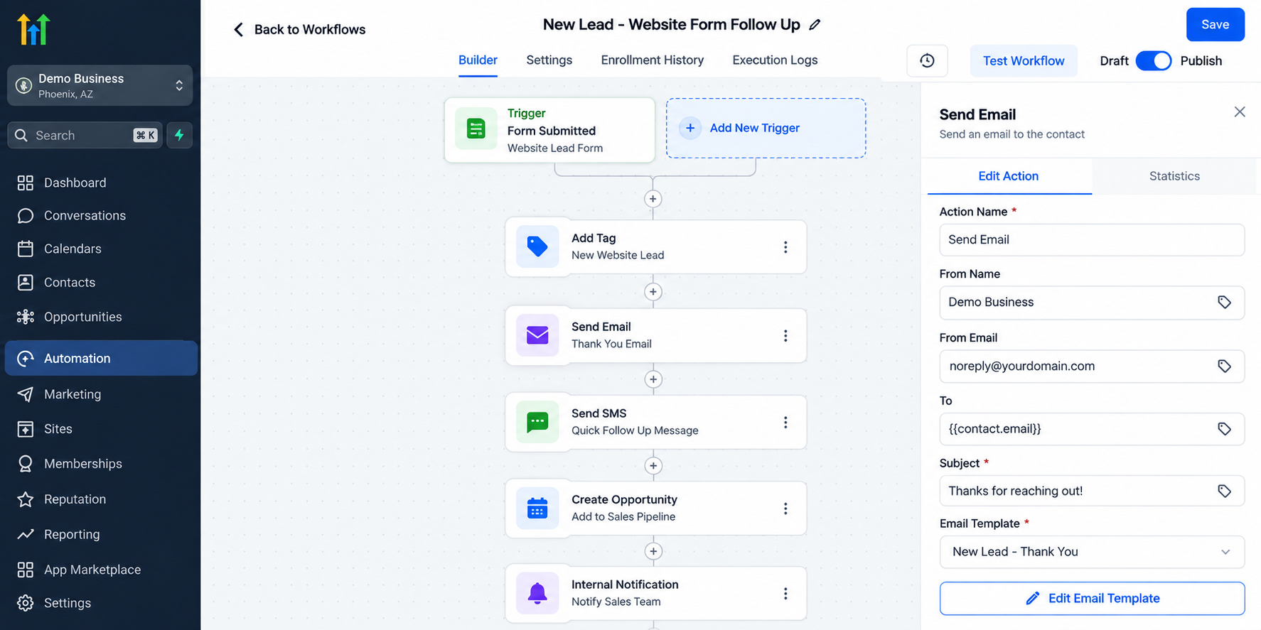Click the rename workflow pencil icon
Screen dimensions: 1261x630
click(x=815, y=25)
